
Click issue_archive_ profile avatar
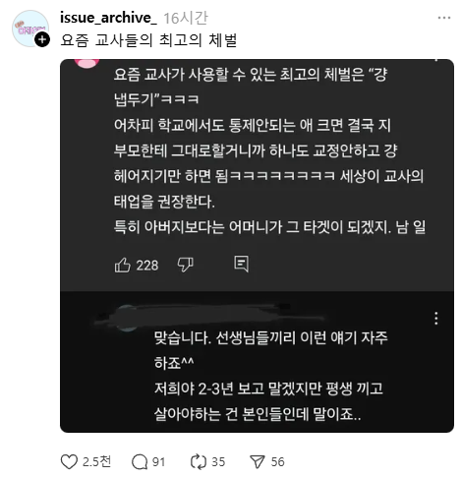pyautogui.click(x=30, y=29)
